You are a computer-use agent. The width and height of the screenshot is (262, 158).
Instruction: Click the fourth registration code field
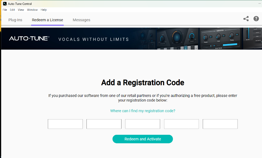coord(181,124)
